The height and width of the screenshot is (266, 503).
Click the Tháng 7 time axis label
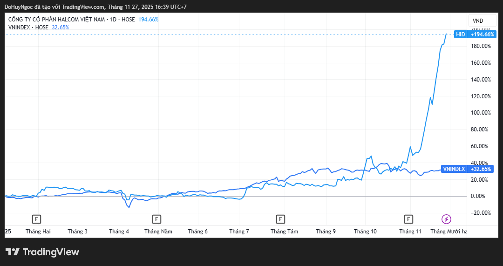(239, 232)
